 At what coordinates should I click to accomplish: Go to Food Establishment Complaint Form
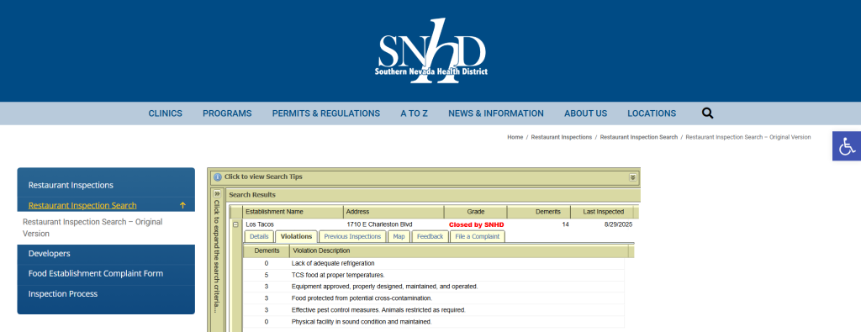point(96,273)
